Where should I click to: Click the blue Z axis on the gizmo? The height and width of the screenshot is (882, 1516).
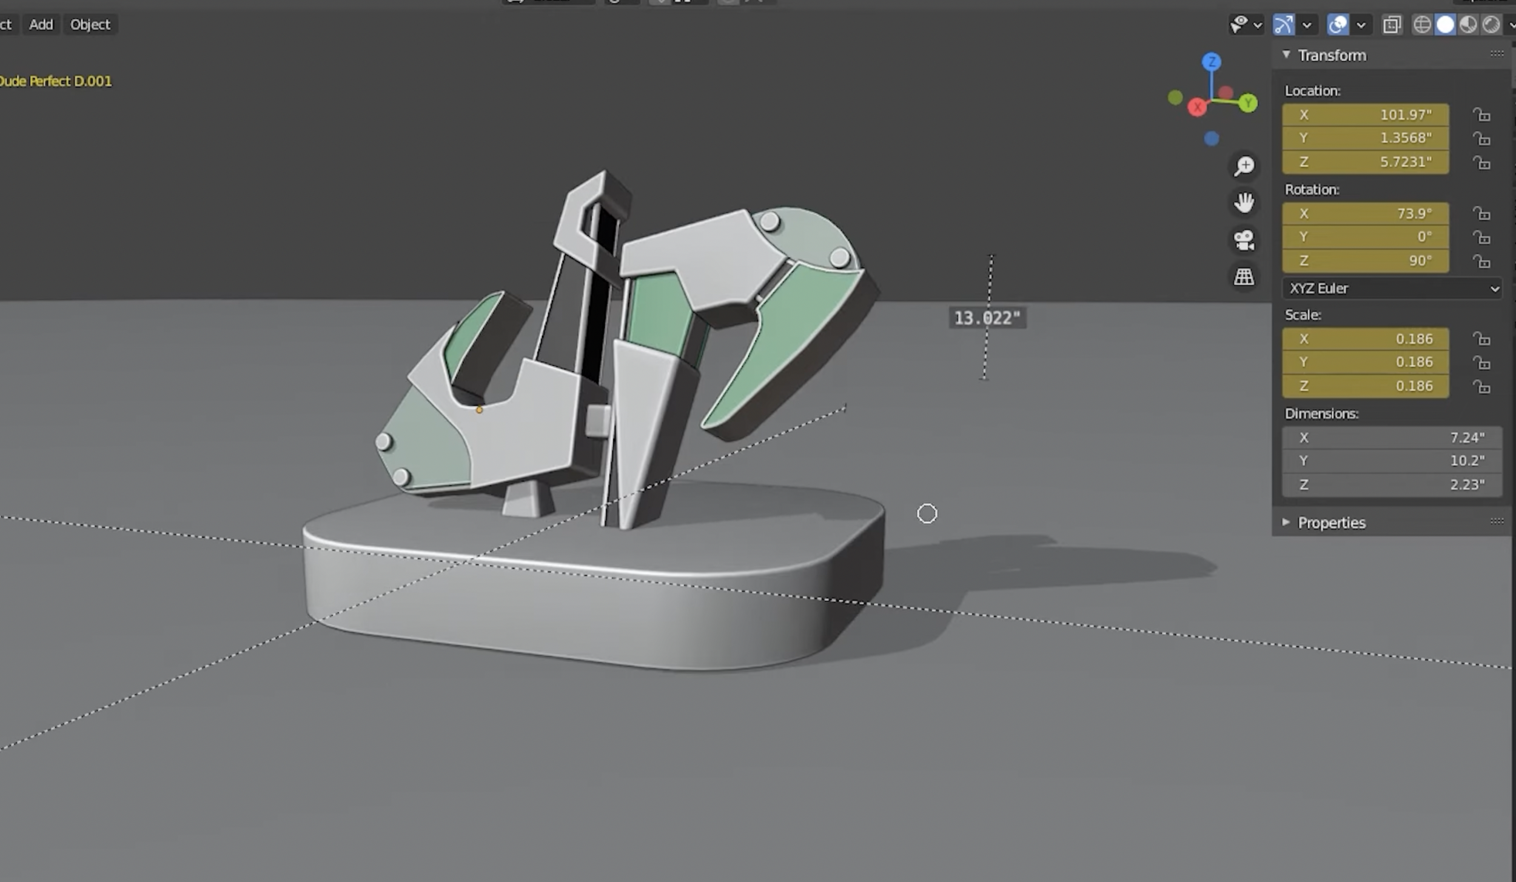coord(1212,62)
